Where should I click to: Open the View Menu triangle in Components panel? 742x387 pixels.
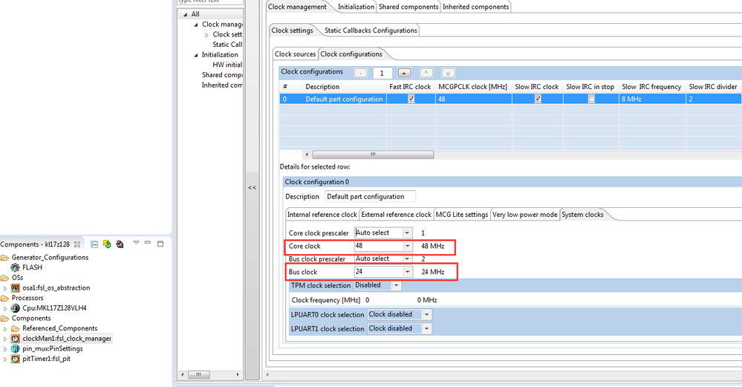click(136, 243)
